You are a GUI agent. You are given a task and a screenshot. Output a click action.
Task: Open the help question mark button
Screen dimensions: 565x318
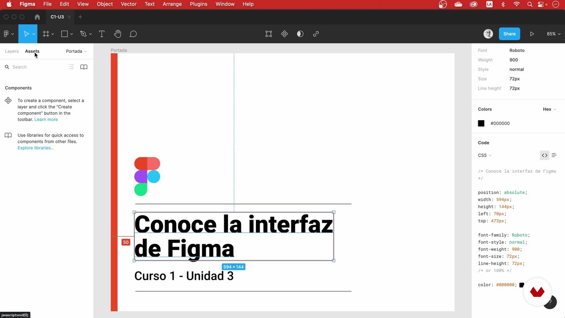[550, 302]
